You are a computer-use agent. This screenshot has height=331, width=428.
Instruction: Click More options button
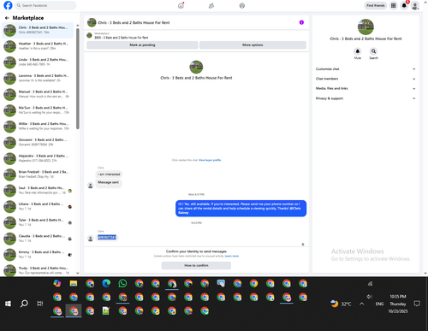[253, 45]
